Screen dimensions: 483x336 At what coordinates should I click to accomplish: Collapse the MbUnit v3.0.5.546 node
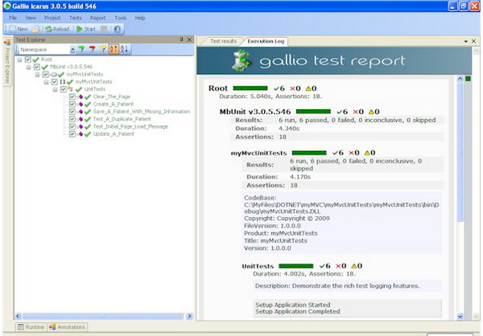click(29, 67)
